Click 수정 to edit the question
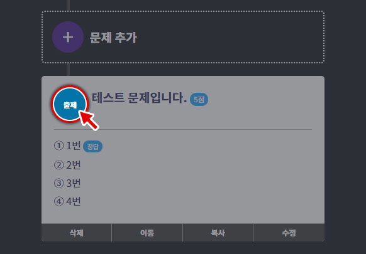This screenshot has height=254, width=366. point(289,233)
